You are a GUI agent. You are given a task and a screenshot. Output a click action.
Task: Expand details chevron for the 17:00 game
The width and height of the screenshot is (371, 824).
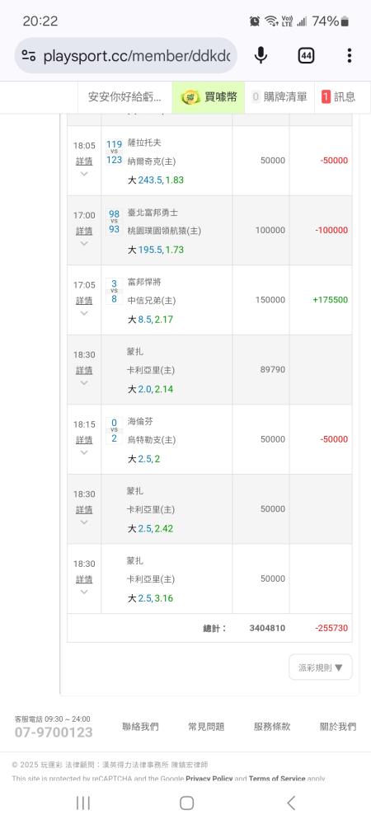(84, 243)
